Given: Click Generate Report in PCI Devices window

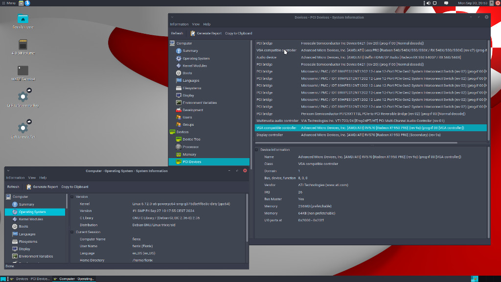Looking at the screenshot, I should 206,33.
